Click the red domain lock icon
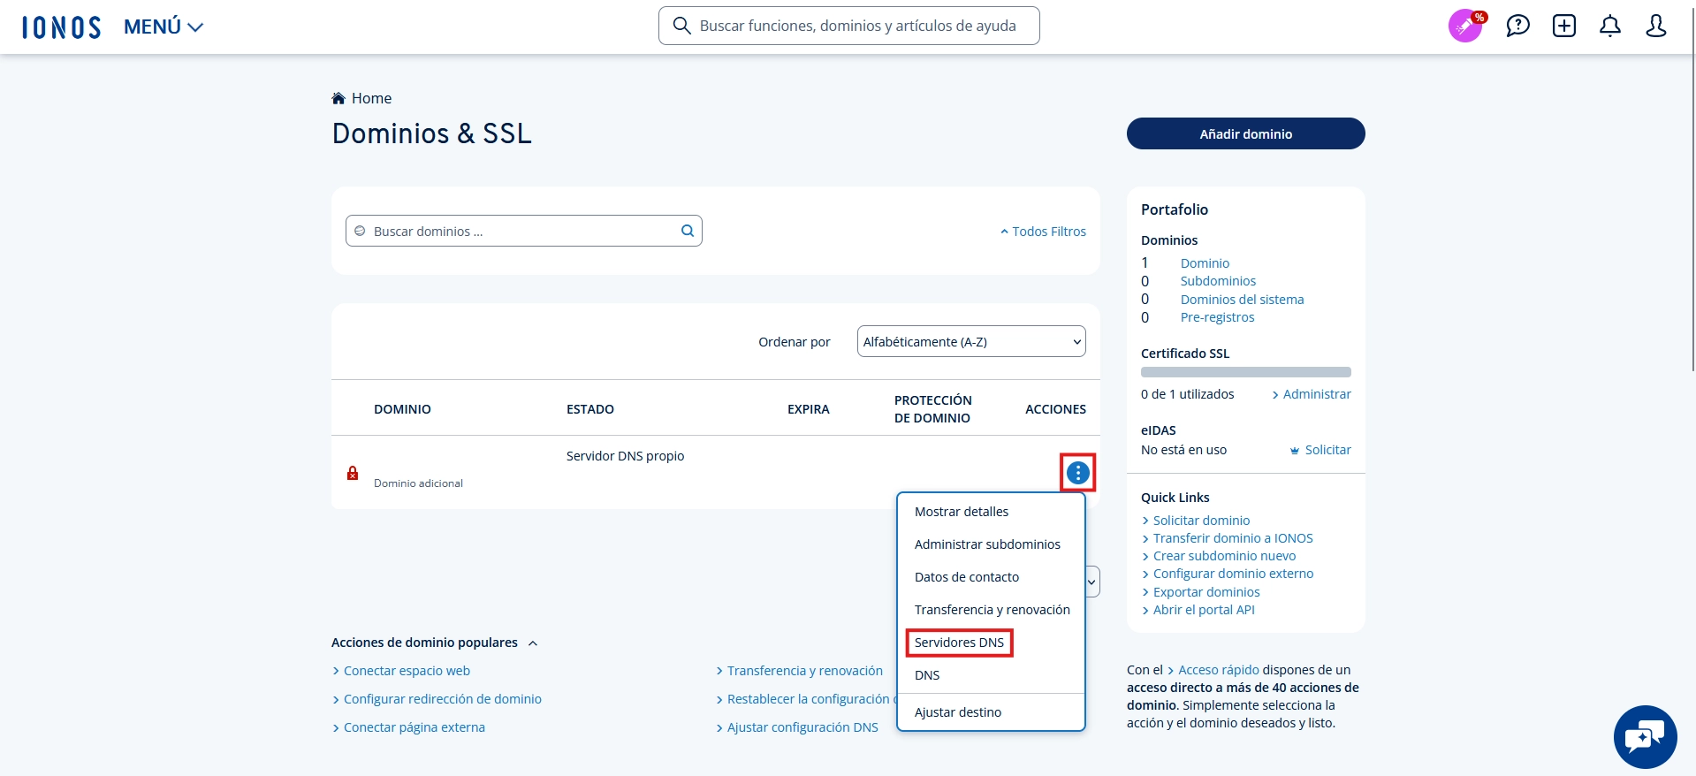Screen dimensions: 1696x776 (353, 473)
